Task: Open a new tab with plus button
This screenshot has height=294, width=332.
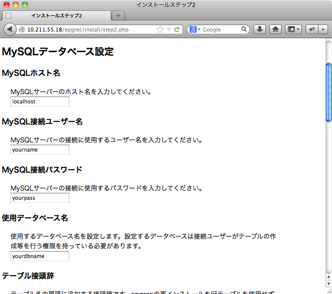Action: (118, 16)
